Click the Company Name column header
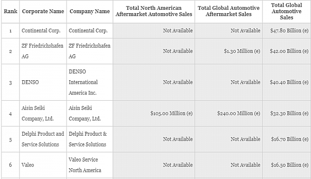 click(89, 11)
